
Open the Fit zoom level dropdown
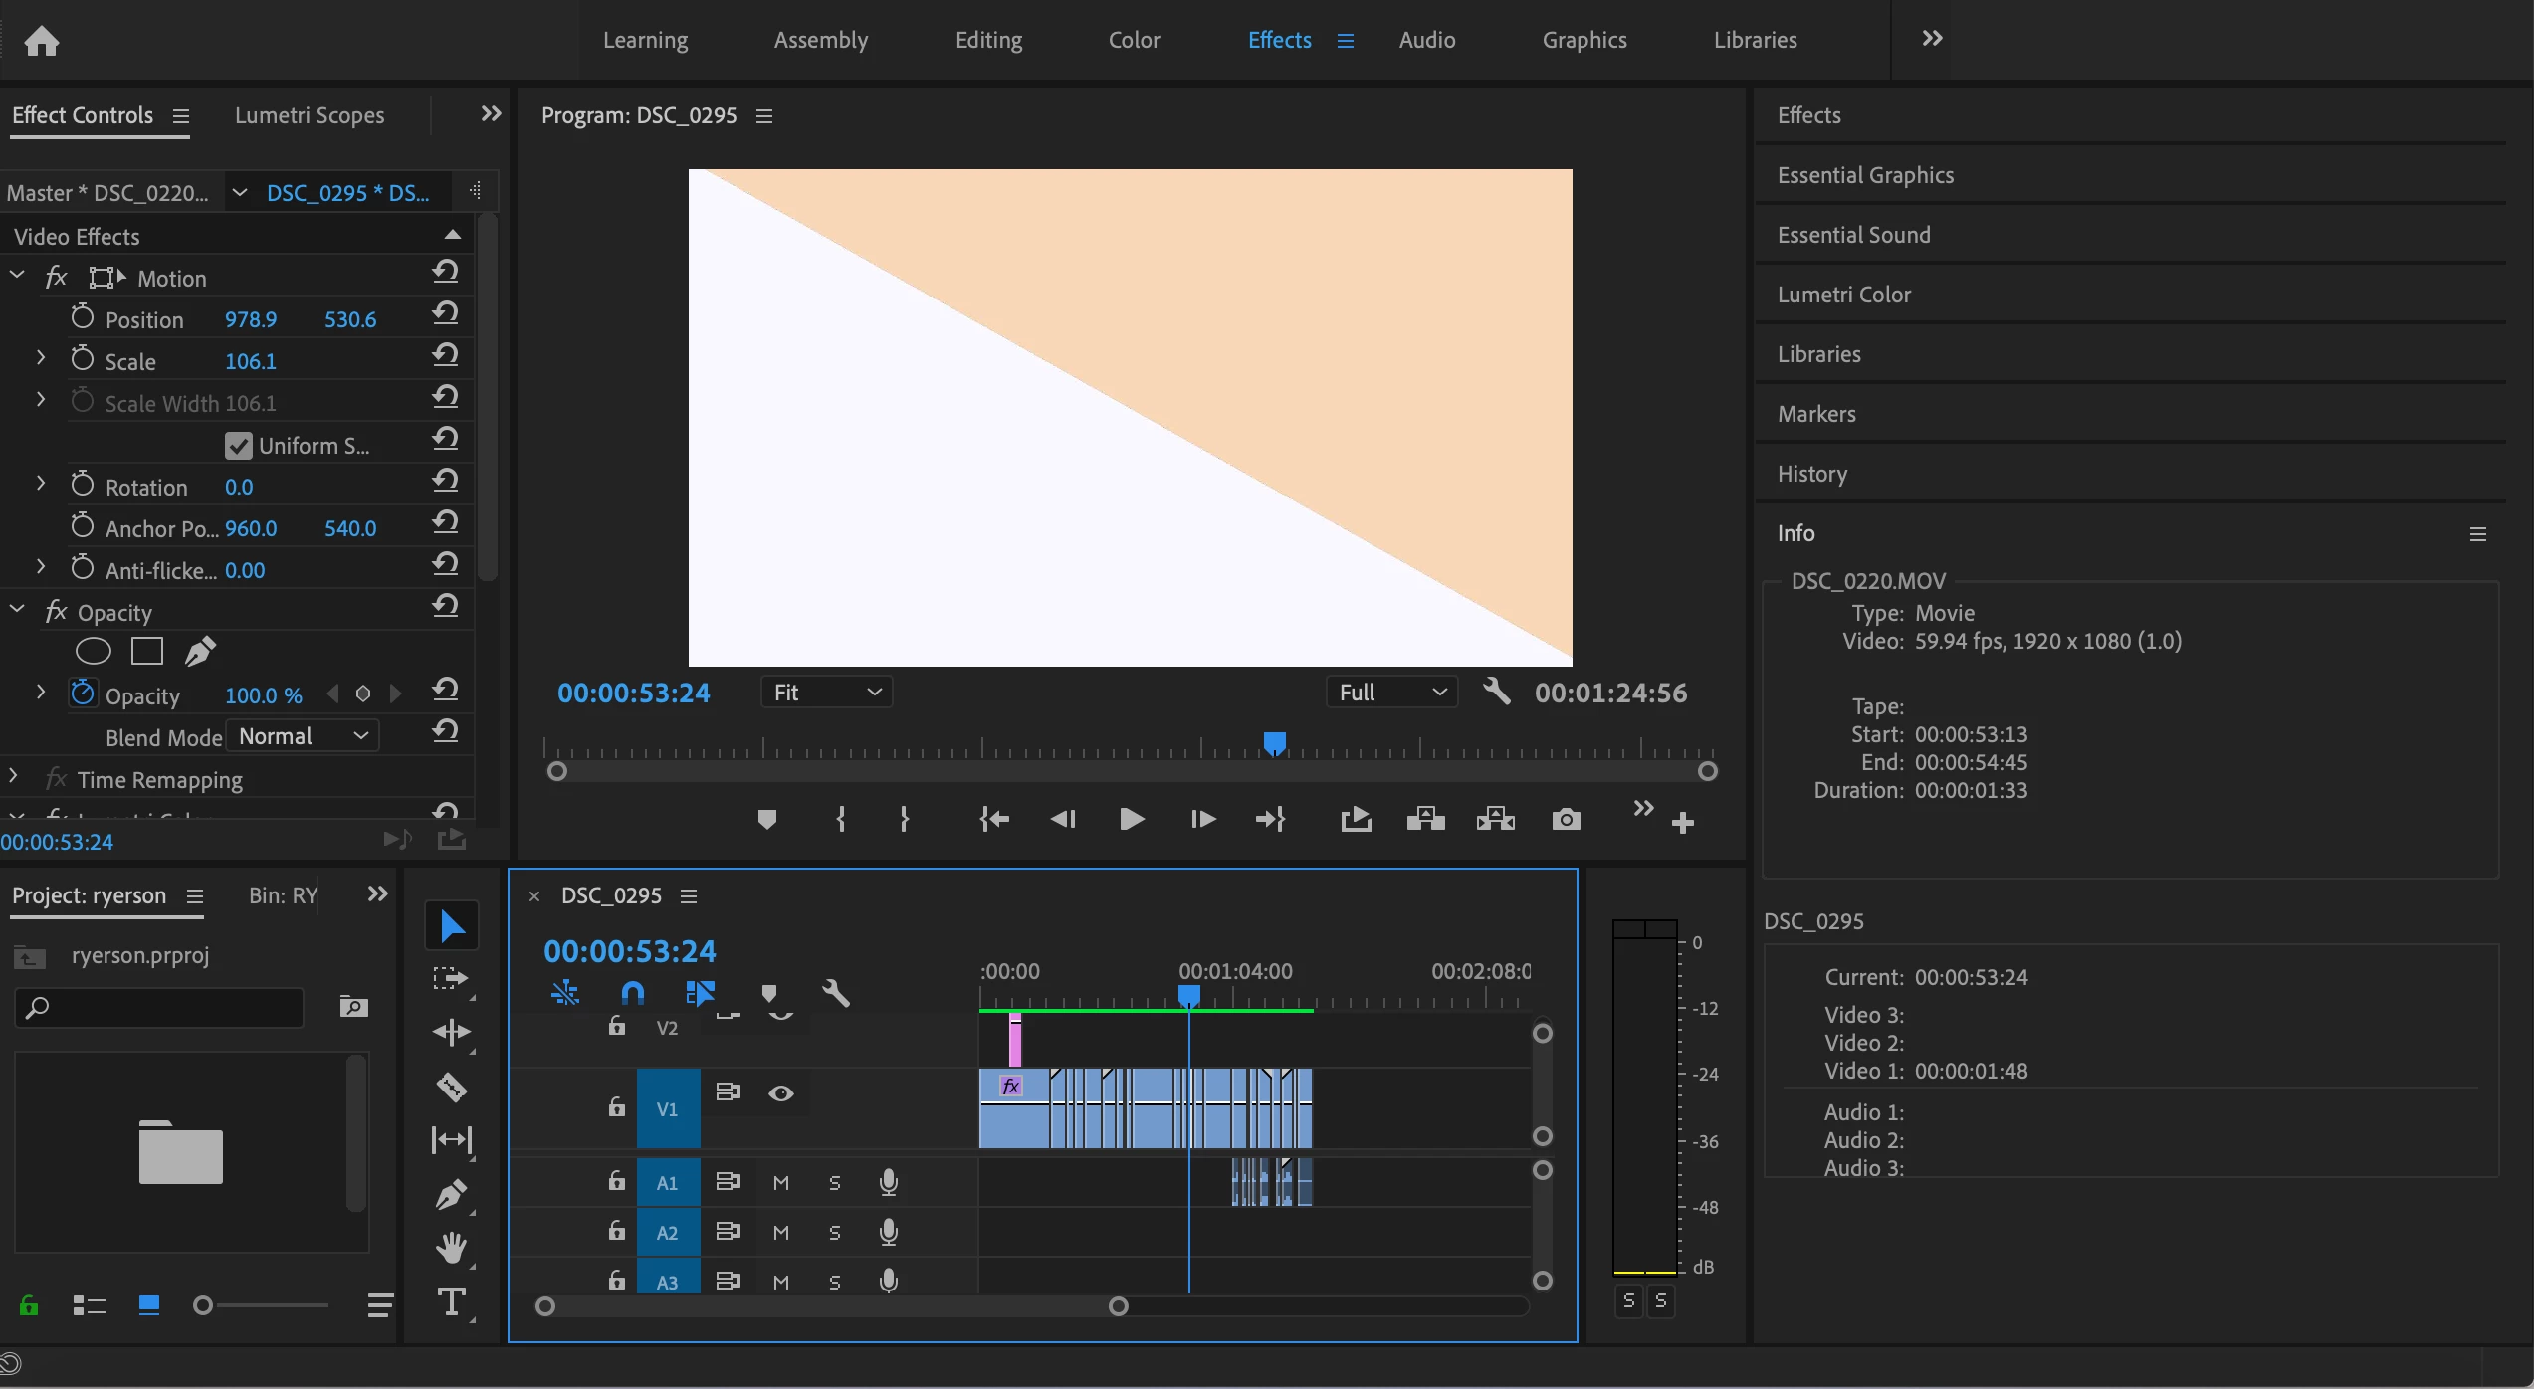pyautogui.click(x=826, y=693)
